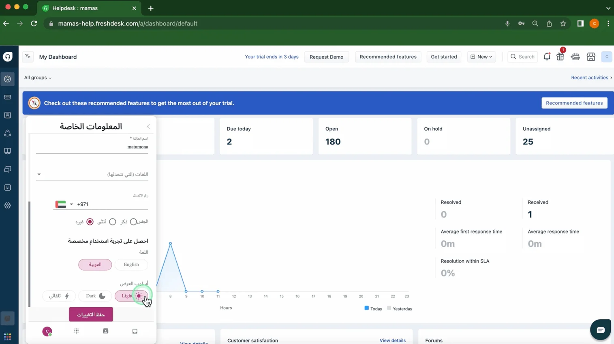
Task: Click the dimmed icon above the app switcher
Action: pyautogui.click(x=8, y=319)
